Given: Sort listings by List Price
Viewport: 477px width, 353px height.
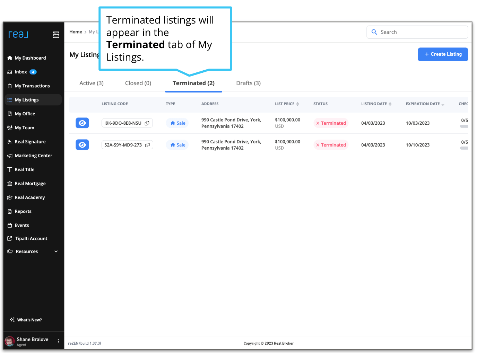Looking at the screenshot, I should pyautogui.click(x=297, y=104).
